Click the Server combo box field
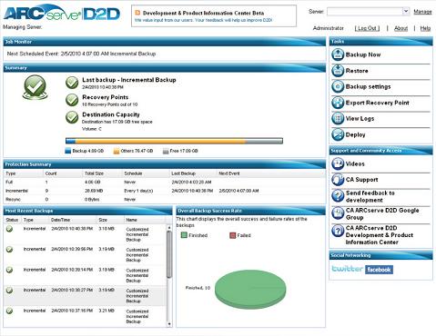 point(369,12)
